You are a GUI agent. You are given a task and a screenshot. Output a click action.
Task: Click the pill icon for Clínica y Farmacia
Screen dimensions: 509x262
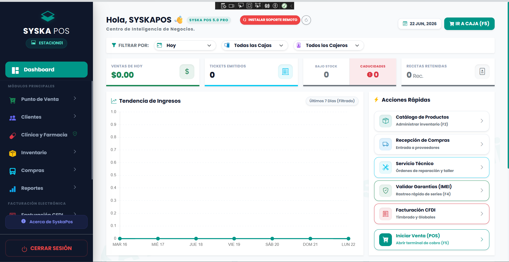(12, 136)
